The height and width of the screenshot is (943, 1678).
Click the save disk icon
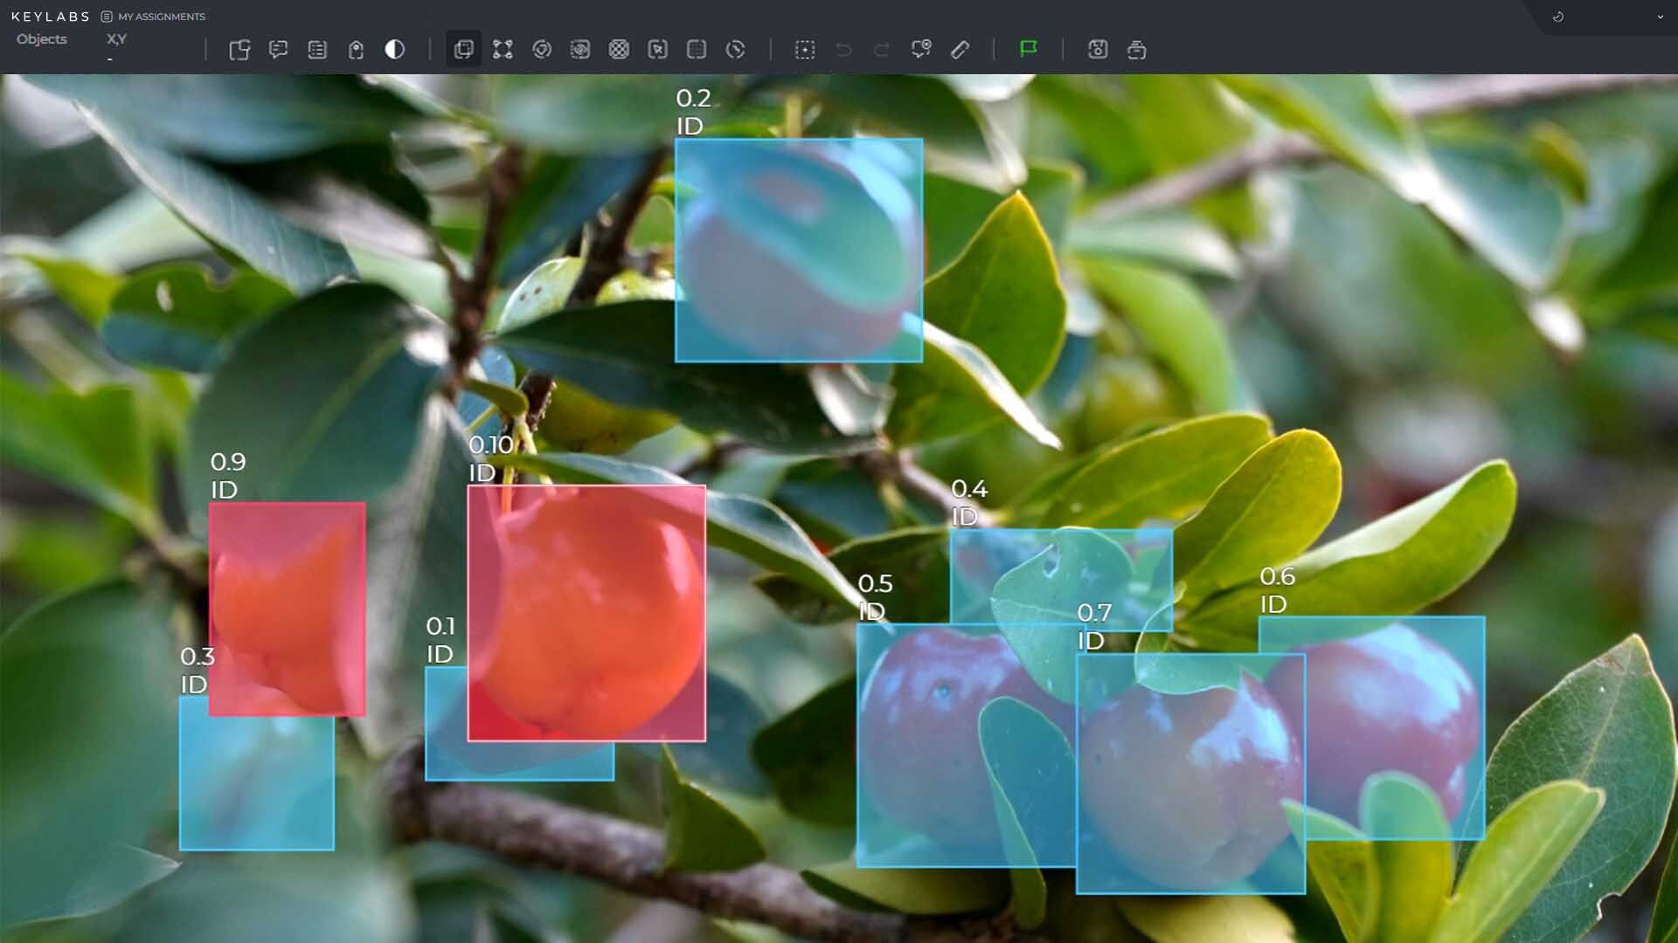1098,50
